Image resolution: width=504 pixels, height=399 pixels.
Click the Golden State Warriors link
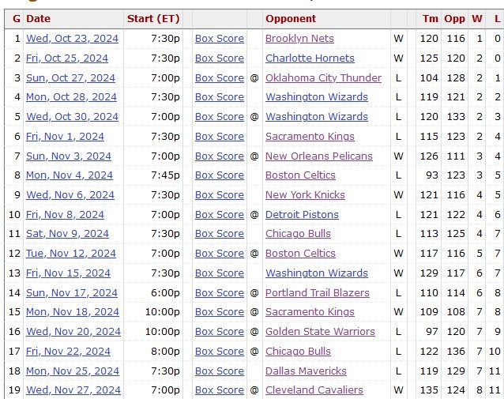click(x=320, y=332)
